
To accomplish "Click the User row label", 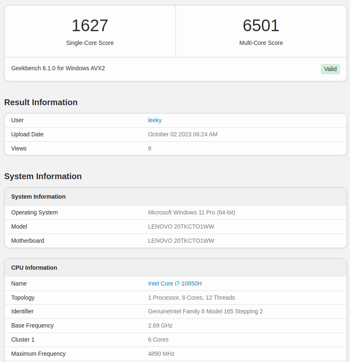I will (x=17, y=120).
